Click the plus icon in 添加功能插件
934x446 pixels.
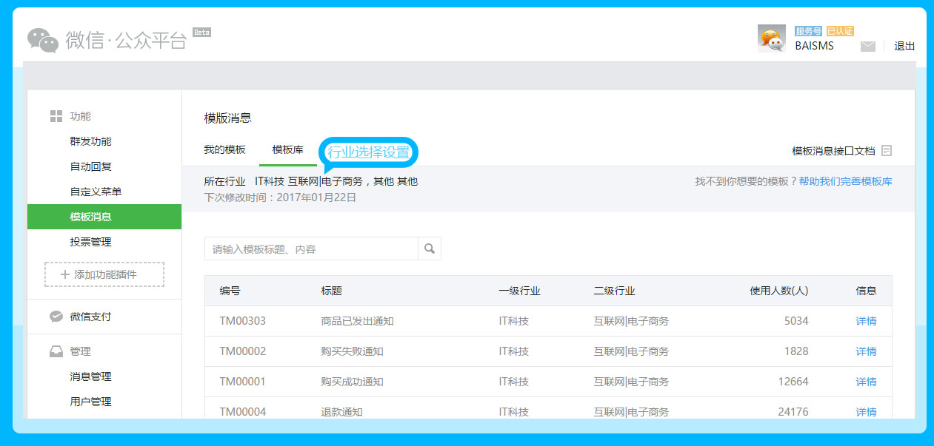(x=64, y=274)
